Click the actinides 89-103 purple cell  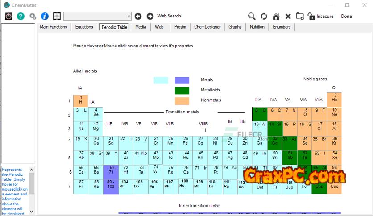coord(111,187)
